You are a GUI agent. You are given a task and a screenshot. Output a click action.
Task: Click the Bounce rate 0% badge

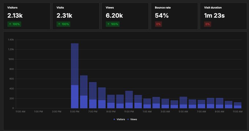tap(158, 24)
